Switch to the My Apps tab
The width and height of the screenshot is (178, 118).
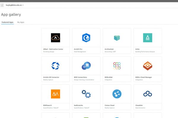(x=21, y=22)
